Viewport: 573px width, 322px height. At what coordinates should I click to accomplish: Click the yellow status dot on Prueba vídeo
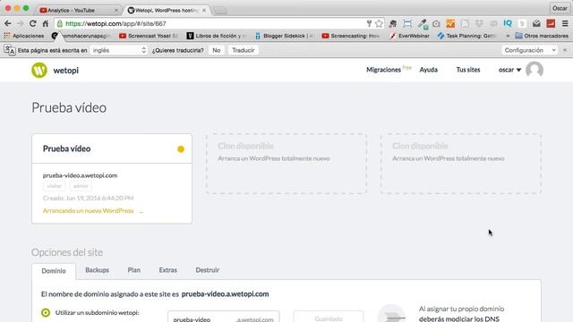(181, 149)
